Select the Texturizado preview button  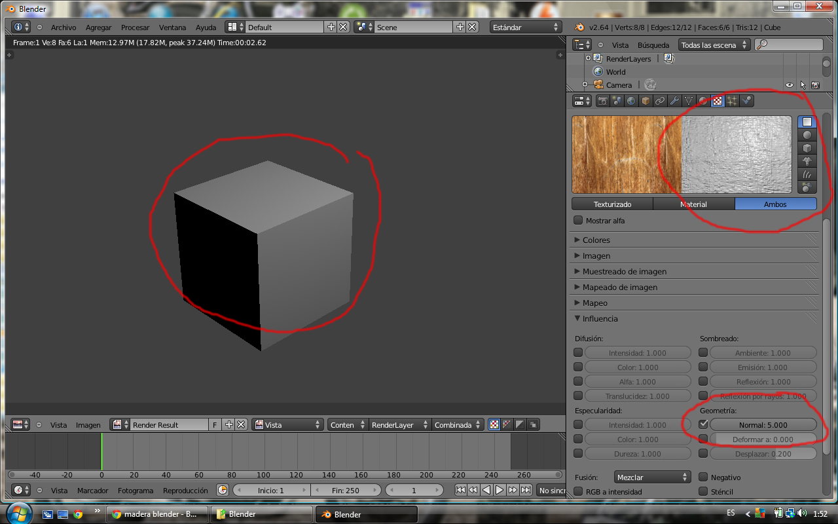click(612, 204)
